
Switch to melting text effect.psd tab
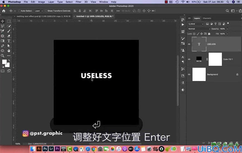[x=43, y=16]
